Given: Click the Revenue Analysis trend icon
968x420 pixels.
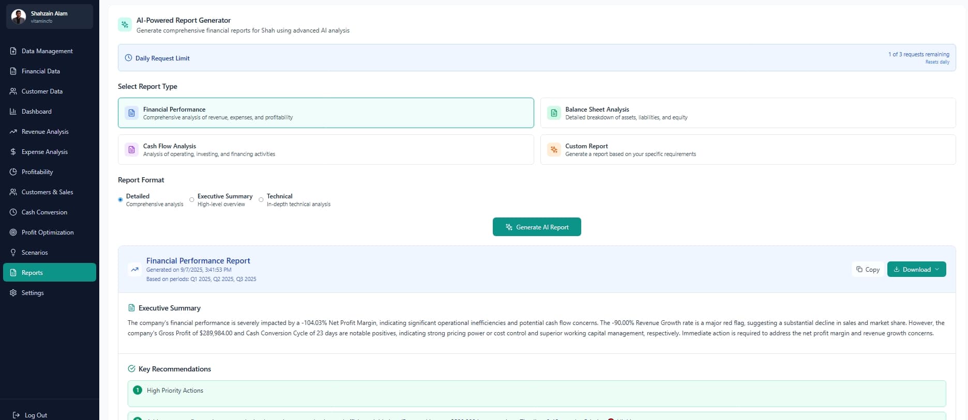Looking at the screenshot, I should [x=13, y=132].
